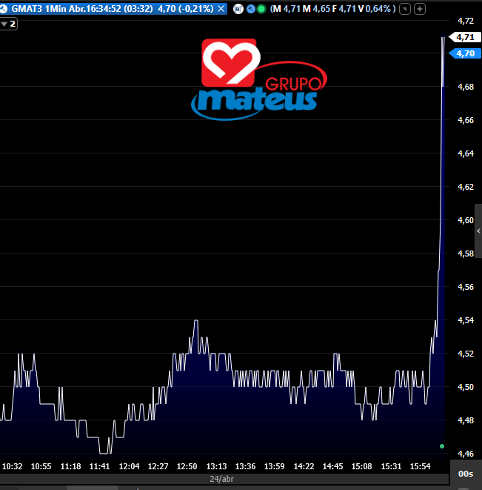Expand the '2' indicators dropdown
The image size is (482, 490).
tap(8, 24)
